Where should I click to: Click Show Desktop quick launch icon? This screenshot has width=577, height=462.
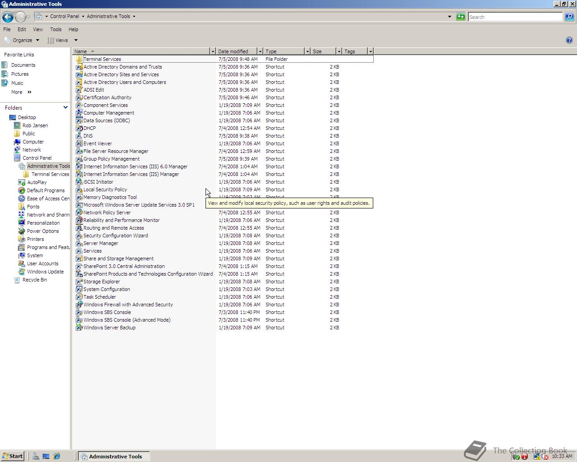point(46,456)
